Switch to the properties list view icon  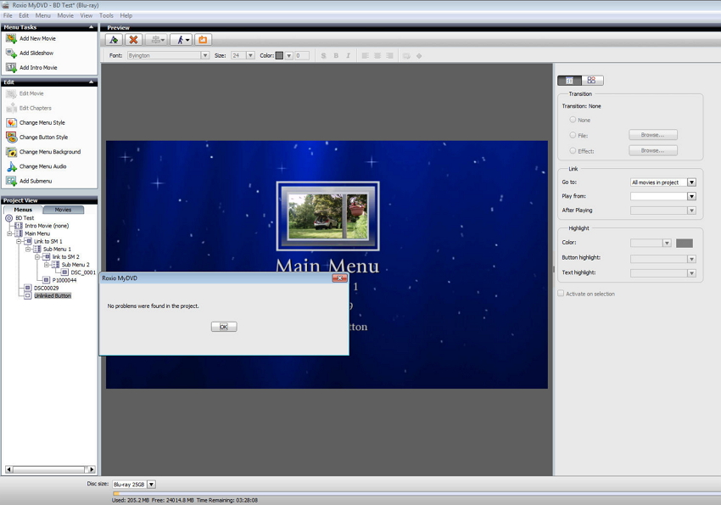569,81
